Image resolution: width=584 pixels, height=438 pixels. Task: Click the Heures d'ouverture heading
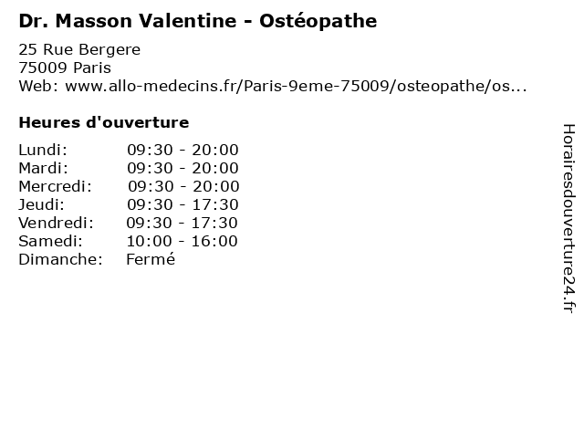coord(103,122)
